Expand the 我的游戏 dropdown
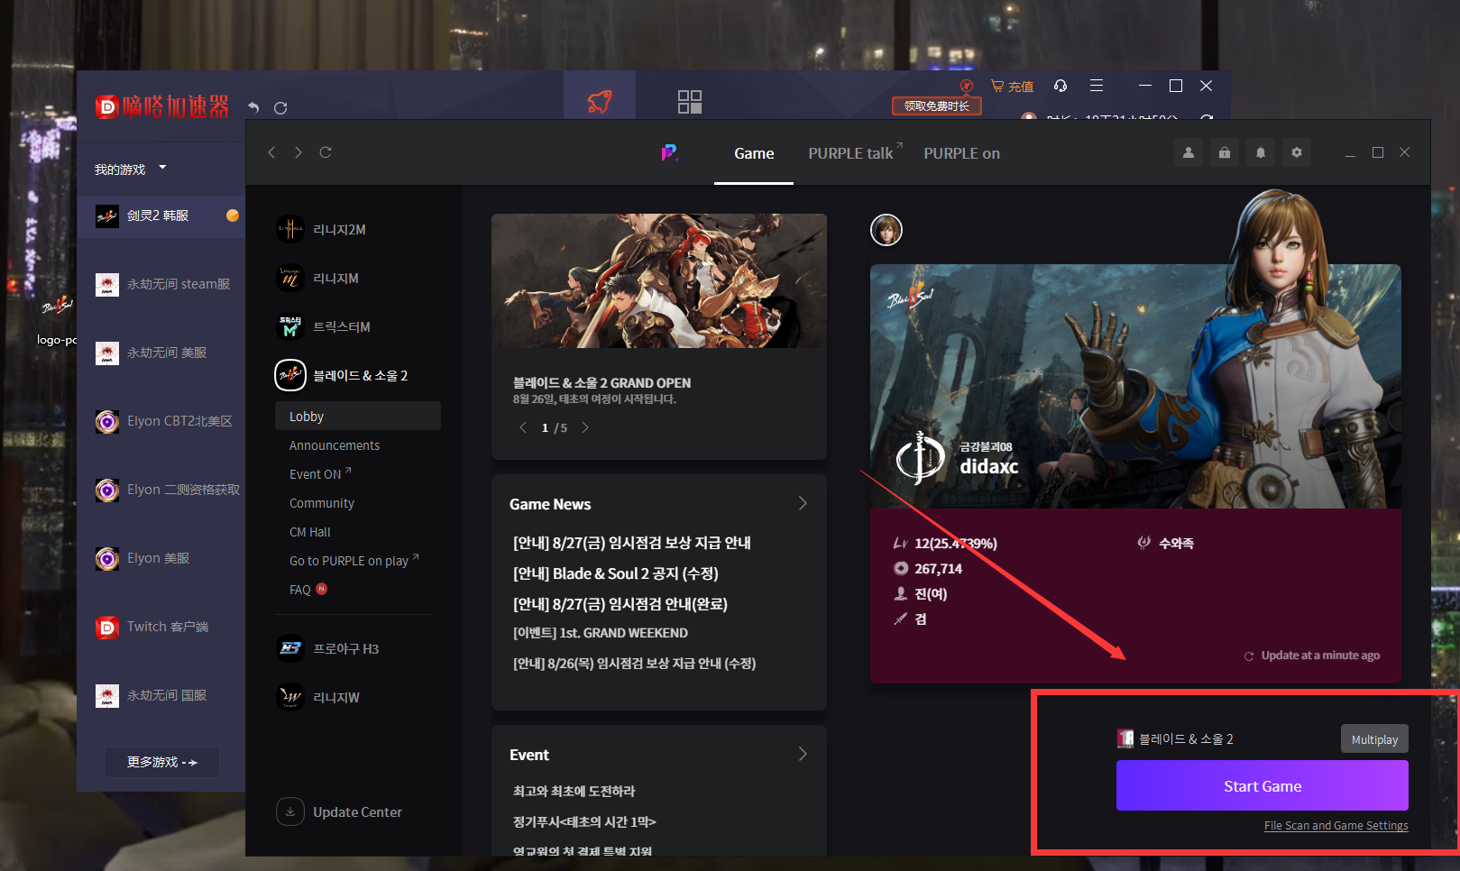This screenshot has height=871, width=1460. (131, 169)
